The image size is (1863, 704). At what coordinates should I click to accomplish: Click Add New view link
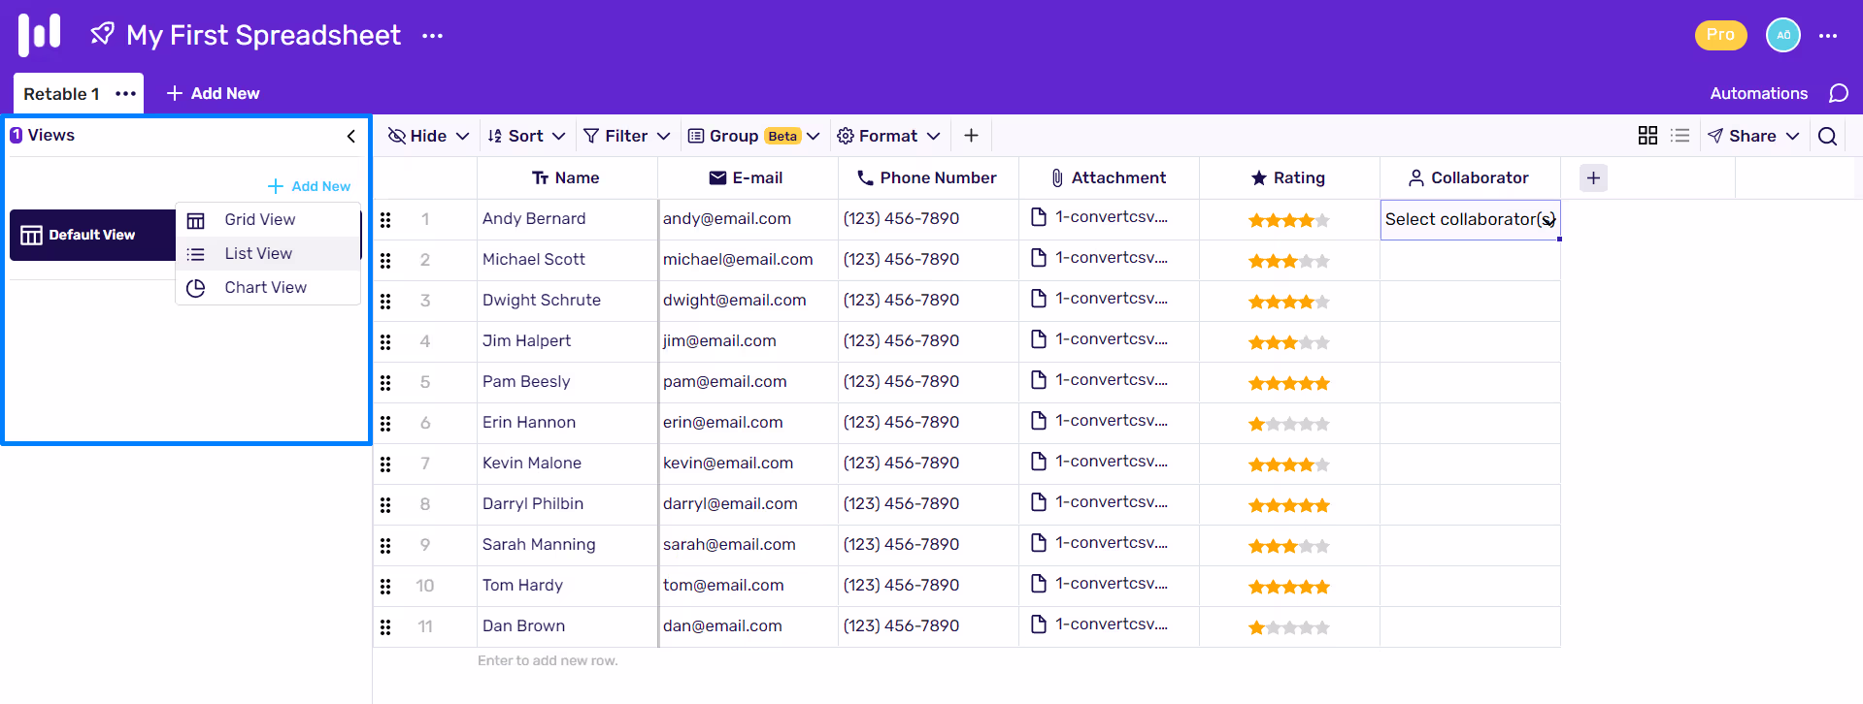click(309, 186)
